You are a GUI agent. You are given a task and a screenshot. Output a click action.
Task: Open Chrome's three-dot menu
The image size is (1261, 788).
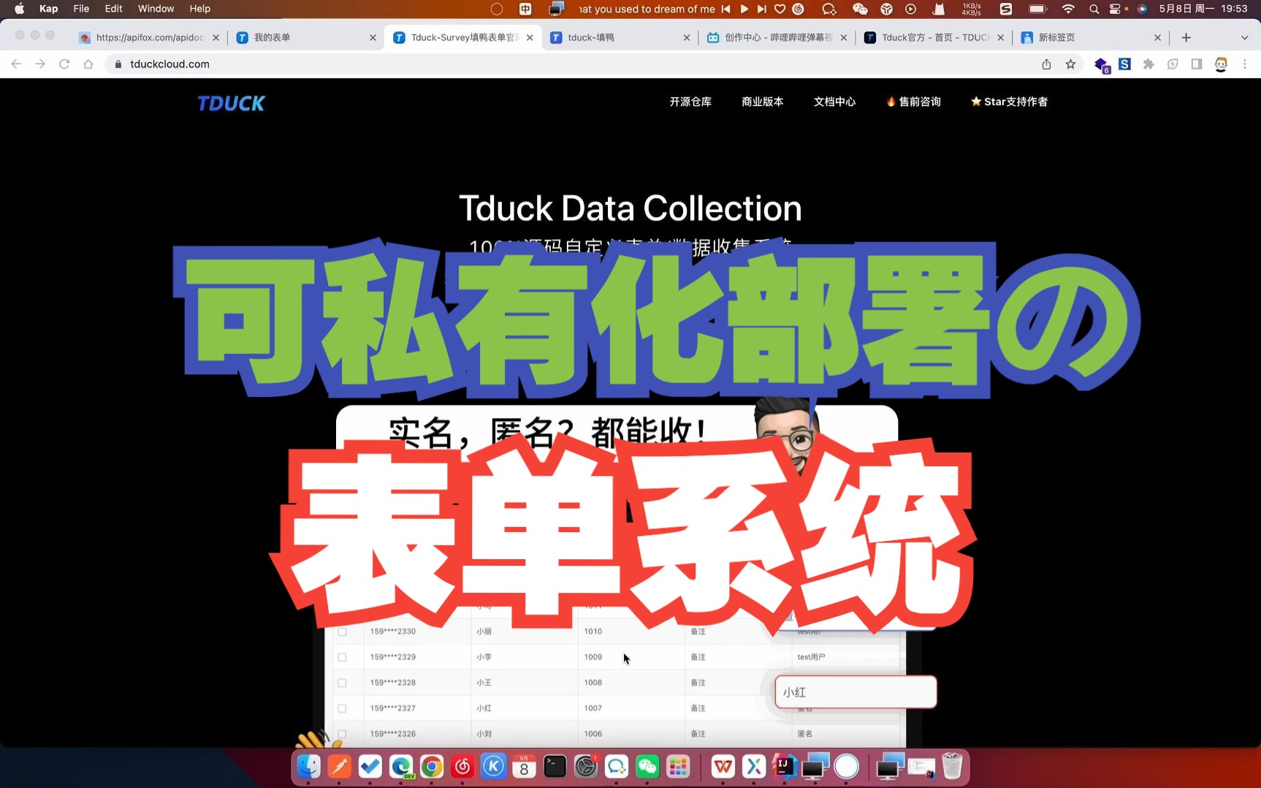coord(1245,64)
